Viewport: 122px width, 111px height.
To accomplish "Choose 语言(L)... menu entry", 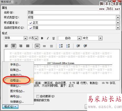I will coord(18,85).
